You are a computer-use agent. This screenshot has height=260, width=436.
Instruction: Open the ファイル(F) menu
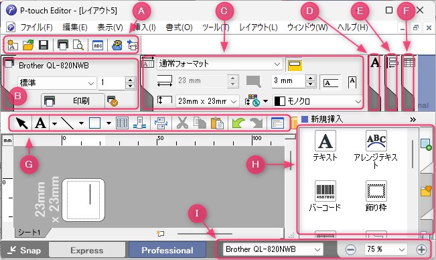point(37,27)
